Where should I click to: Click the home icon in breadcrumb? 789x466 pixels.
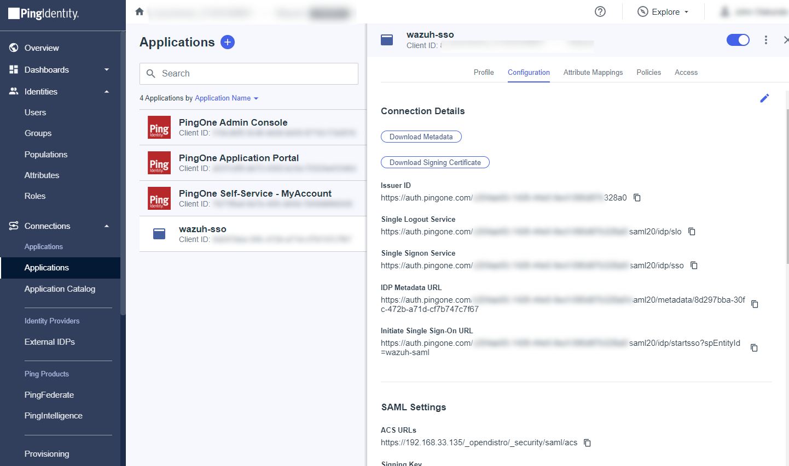tap(140, 11)
